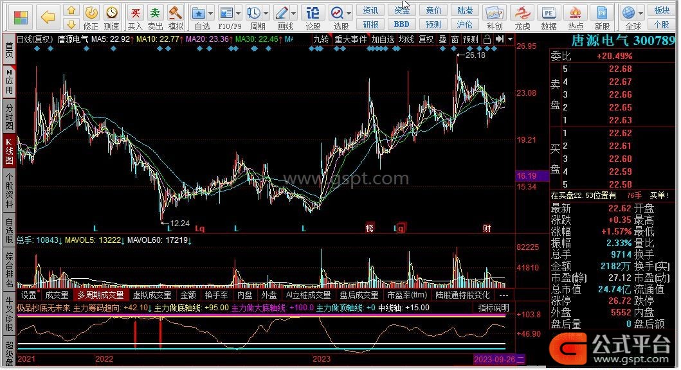
Task: Select the 陆股通持股变化 indicator tab
Action: coord(462,295)
